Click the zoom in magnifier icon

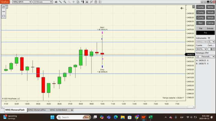(65, 2)
